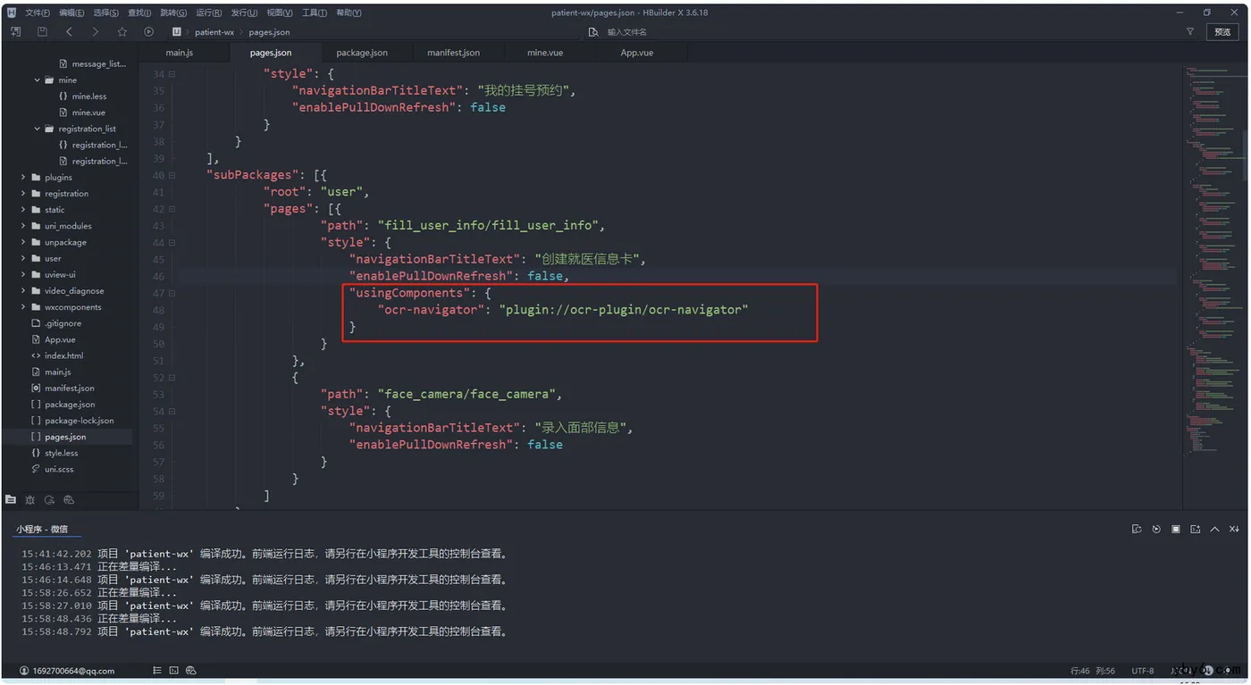Viewport: 1251px width, 685px height.
Task: Click the file search icon beside 输入文件名
Action: (593, 32)
